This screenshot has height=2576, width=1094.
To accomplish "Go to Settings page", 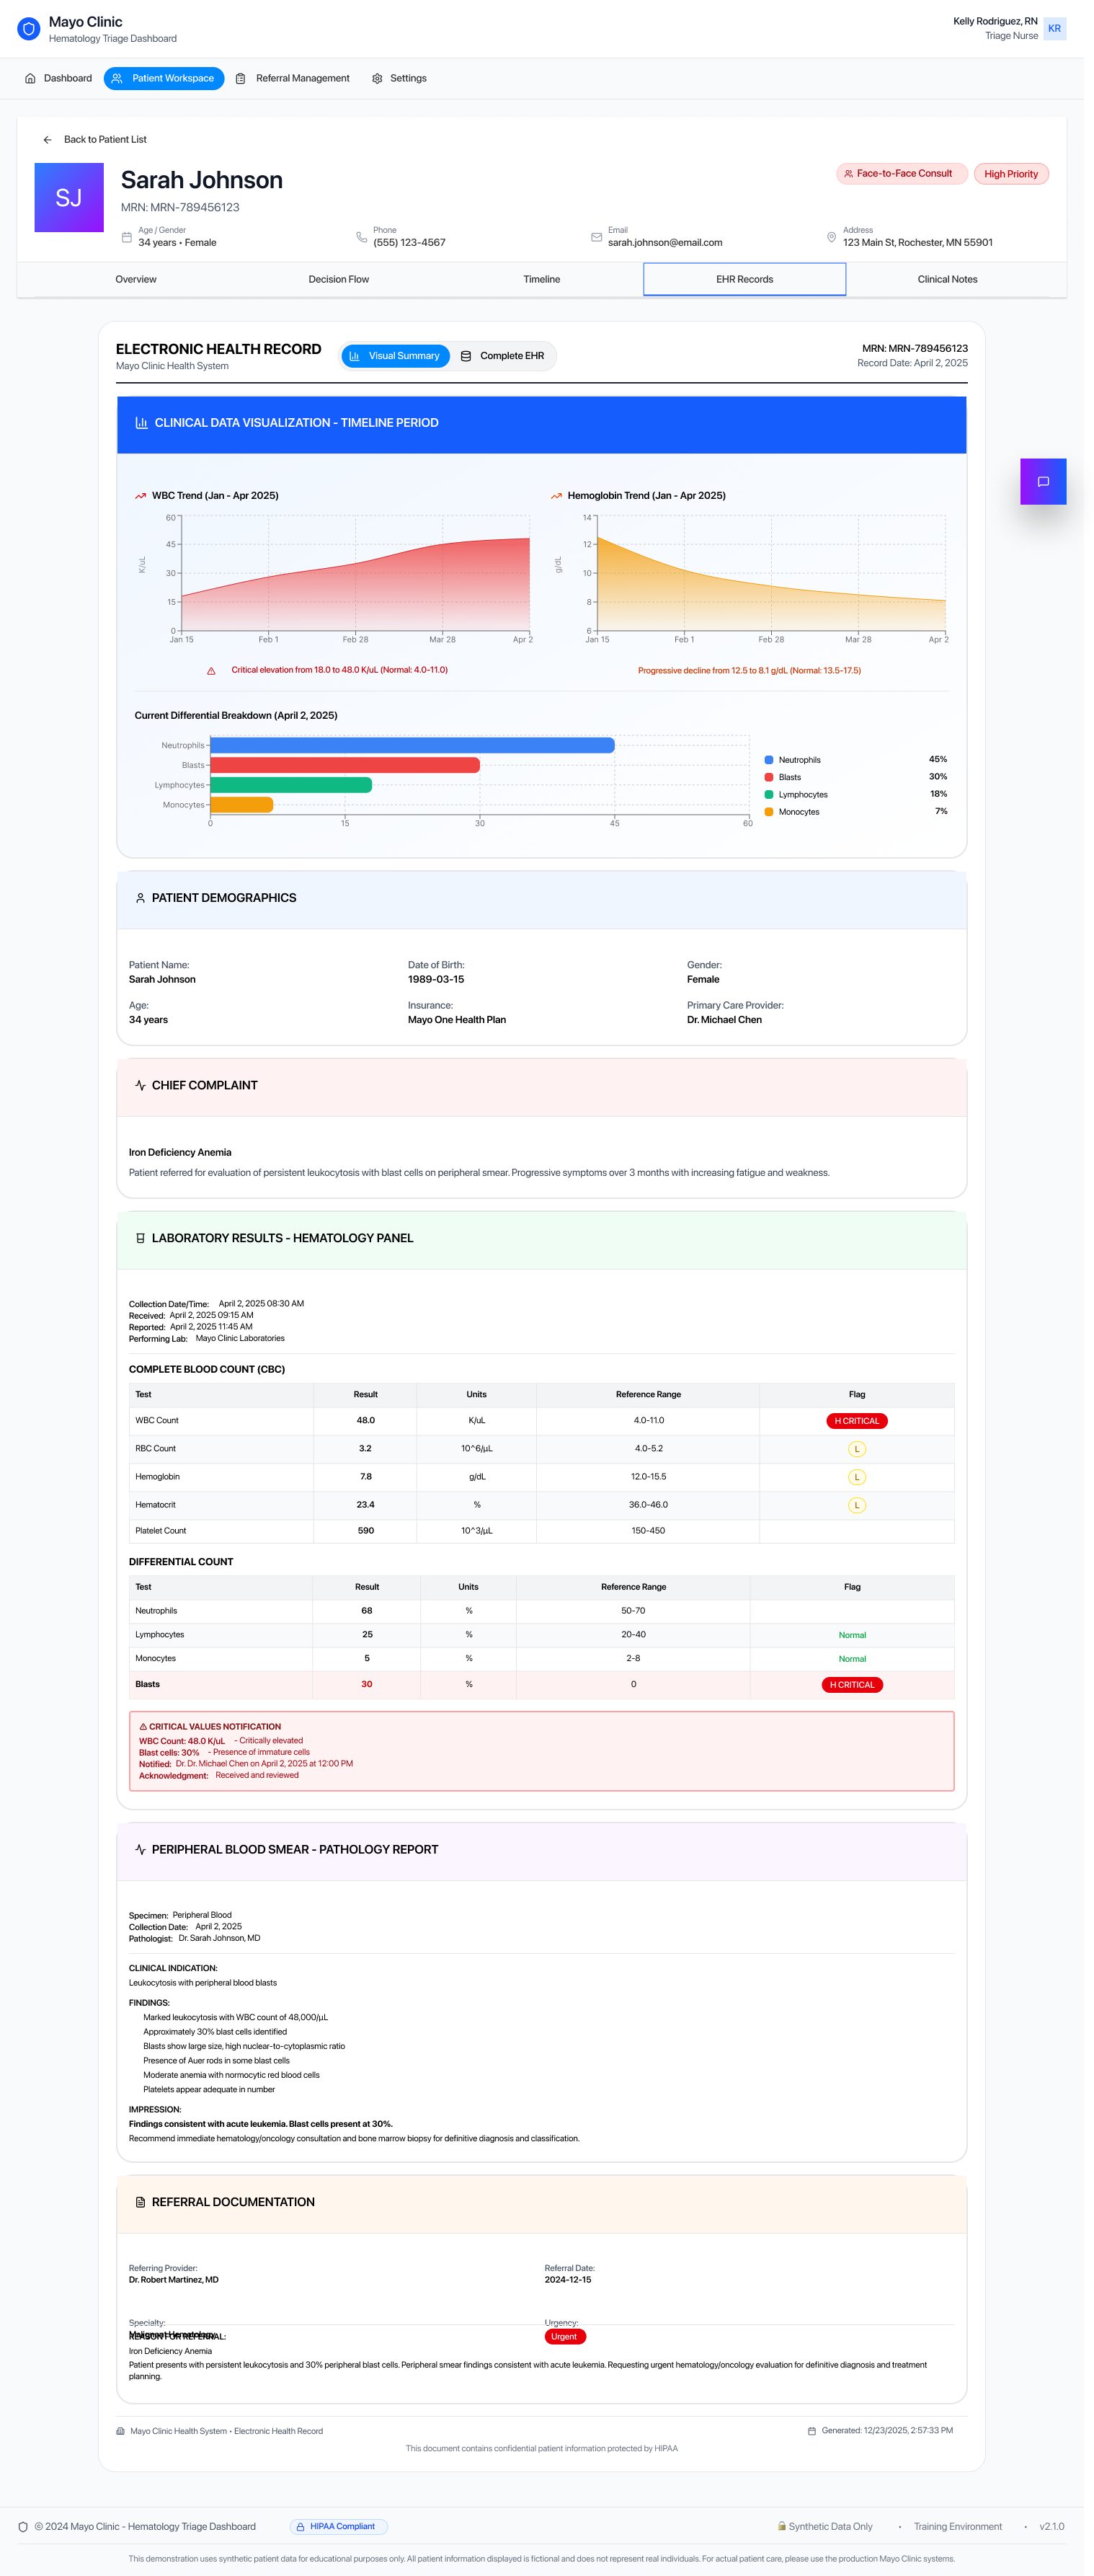I will tap(399, 78).
